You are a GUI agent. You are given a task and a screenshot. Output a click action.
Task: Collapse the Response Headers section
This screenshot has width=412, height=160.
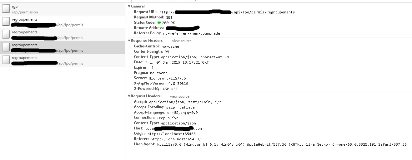click(129, 41)
